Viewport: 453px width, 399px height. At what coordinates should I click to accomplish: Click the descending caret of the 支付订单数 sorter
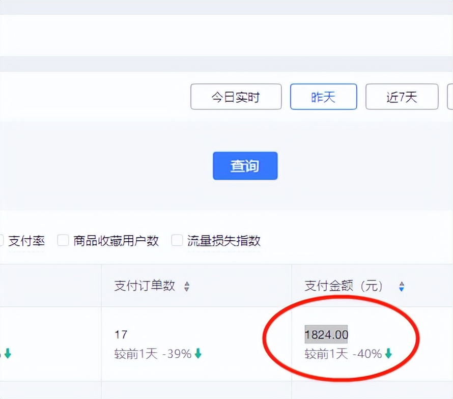[187, 289]
